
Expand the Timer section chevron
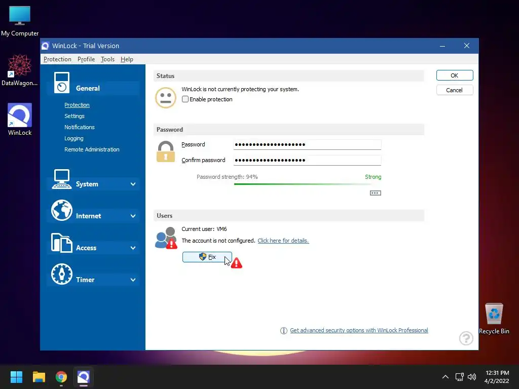(x=133, y=280)
